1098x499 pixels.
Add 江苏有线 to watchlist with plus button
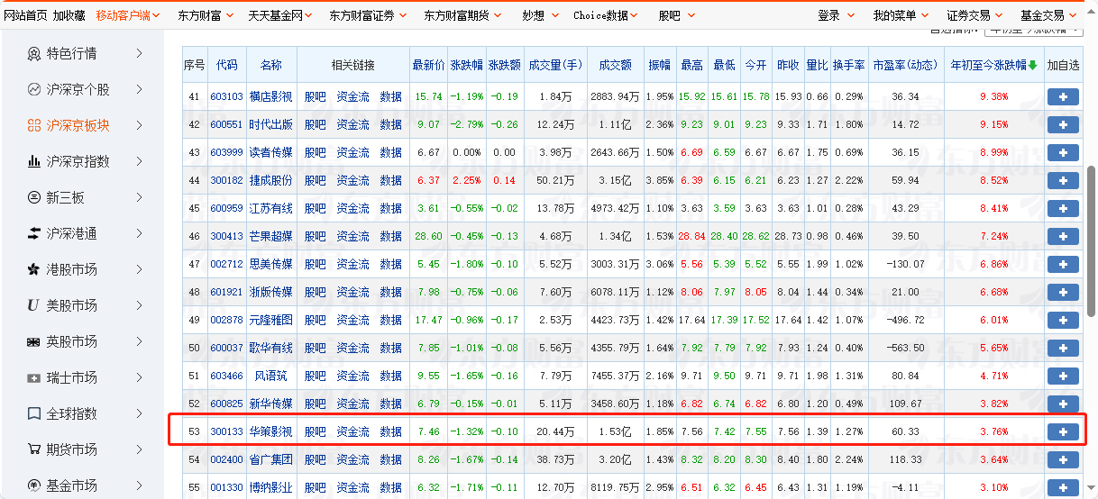point(1063,209)
